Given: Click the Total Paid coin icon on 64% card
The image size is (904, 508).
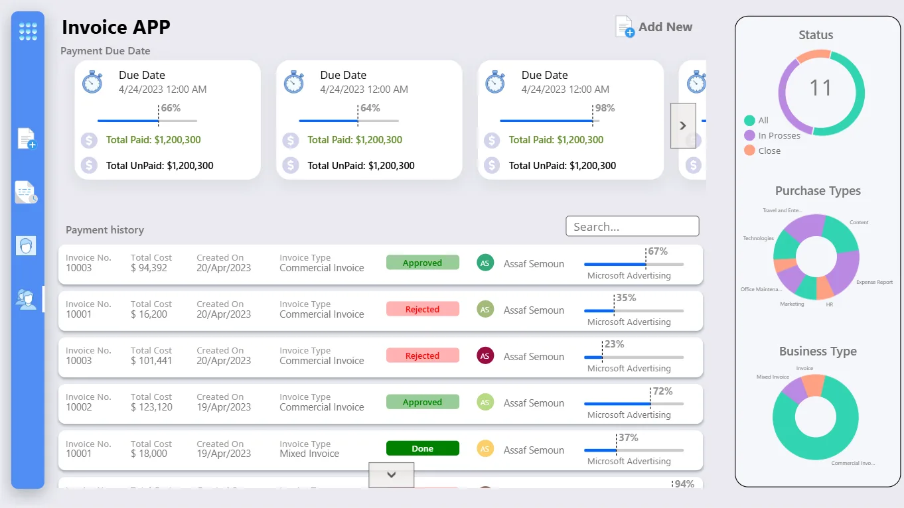Looking at the screenshot, I should 290,140.
